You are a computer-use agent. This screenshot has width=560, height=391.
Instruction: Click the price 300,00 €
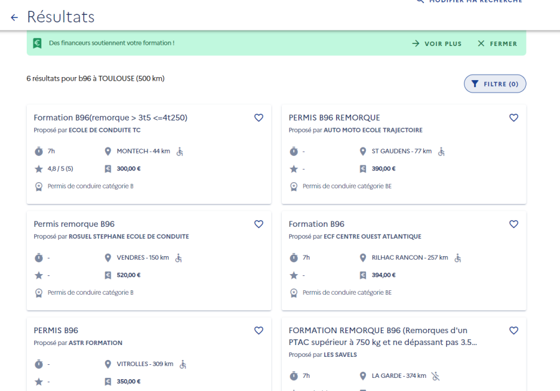click(x=129, y=168)
